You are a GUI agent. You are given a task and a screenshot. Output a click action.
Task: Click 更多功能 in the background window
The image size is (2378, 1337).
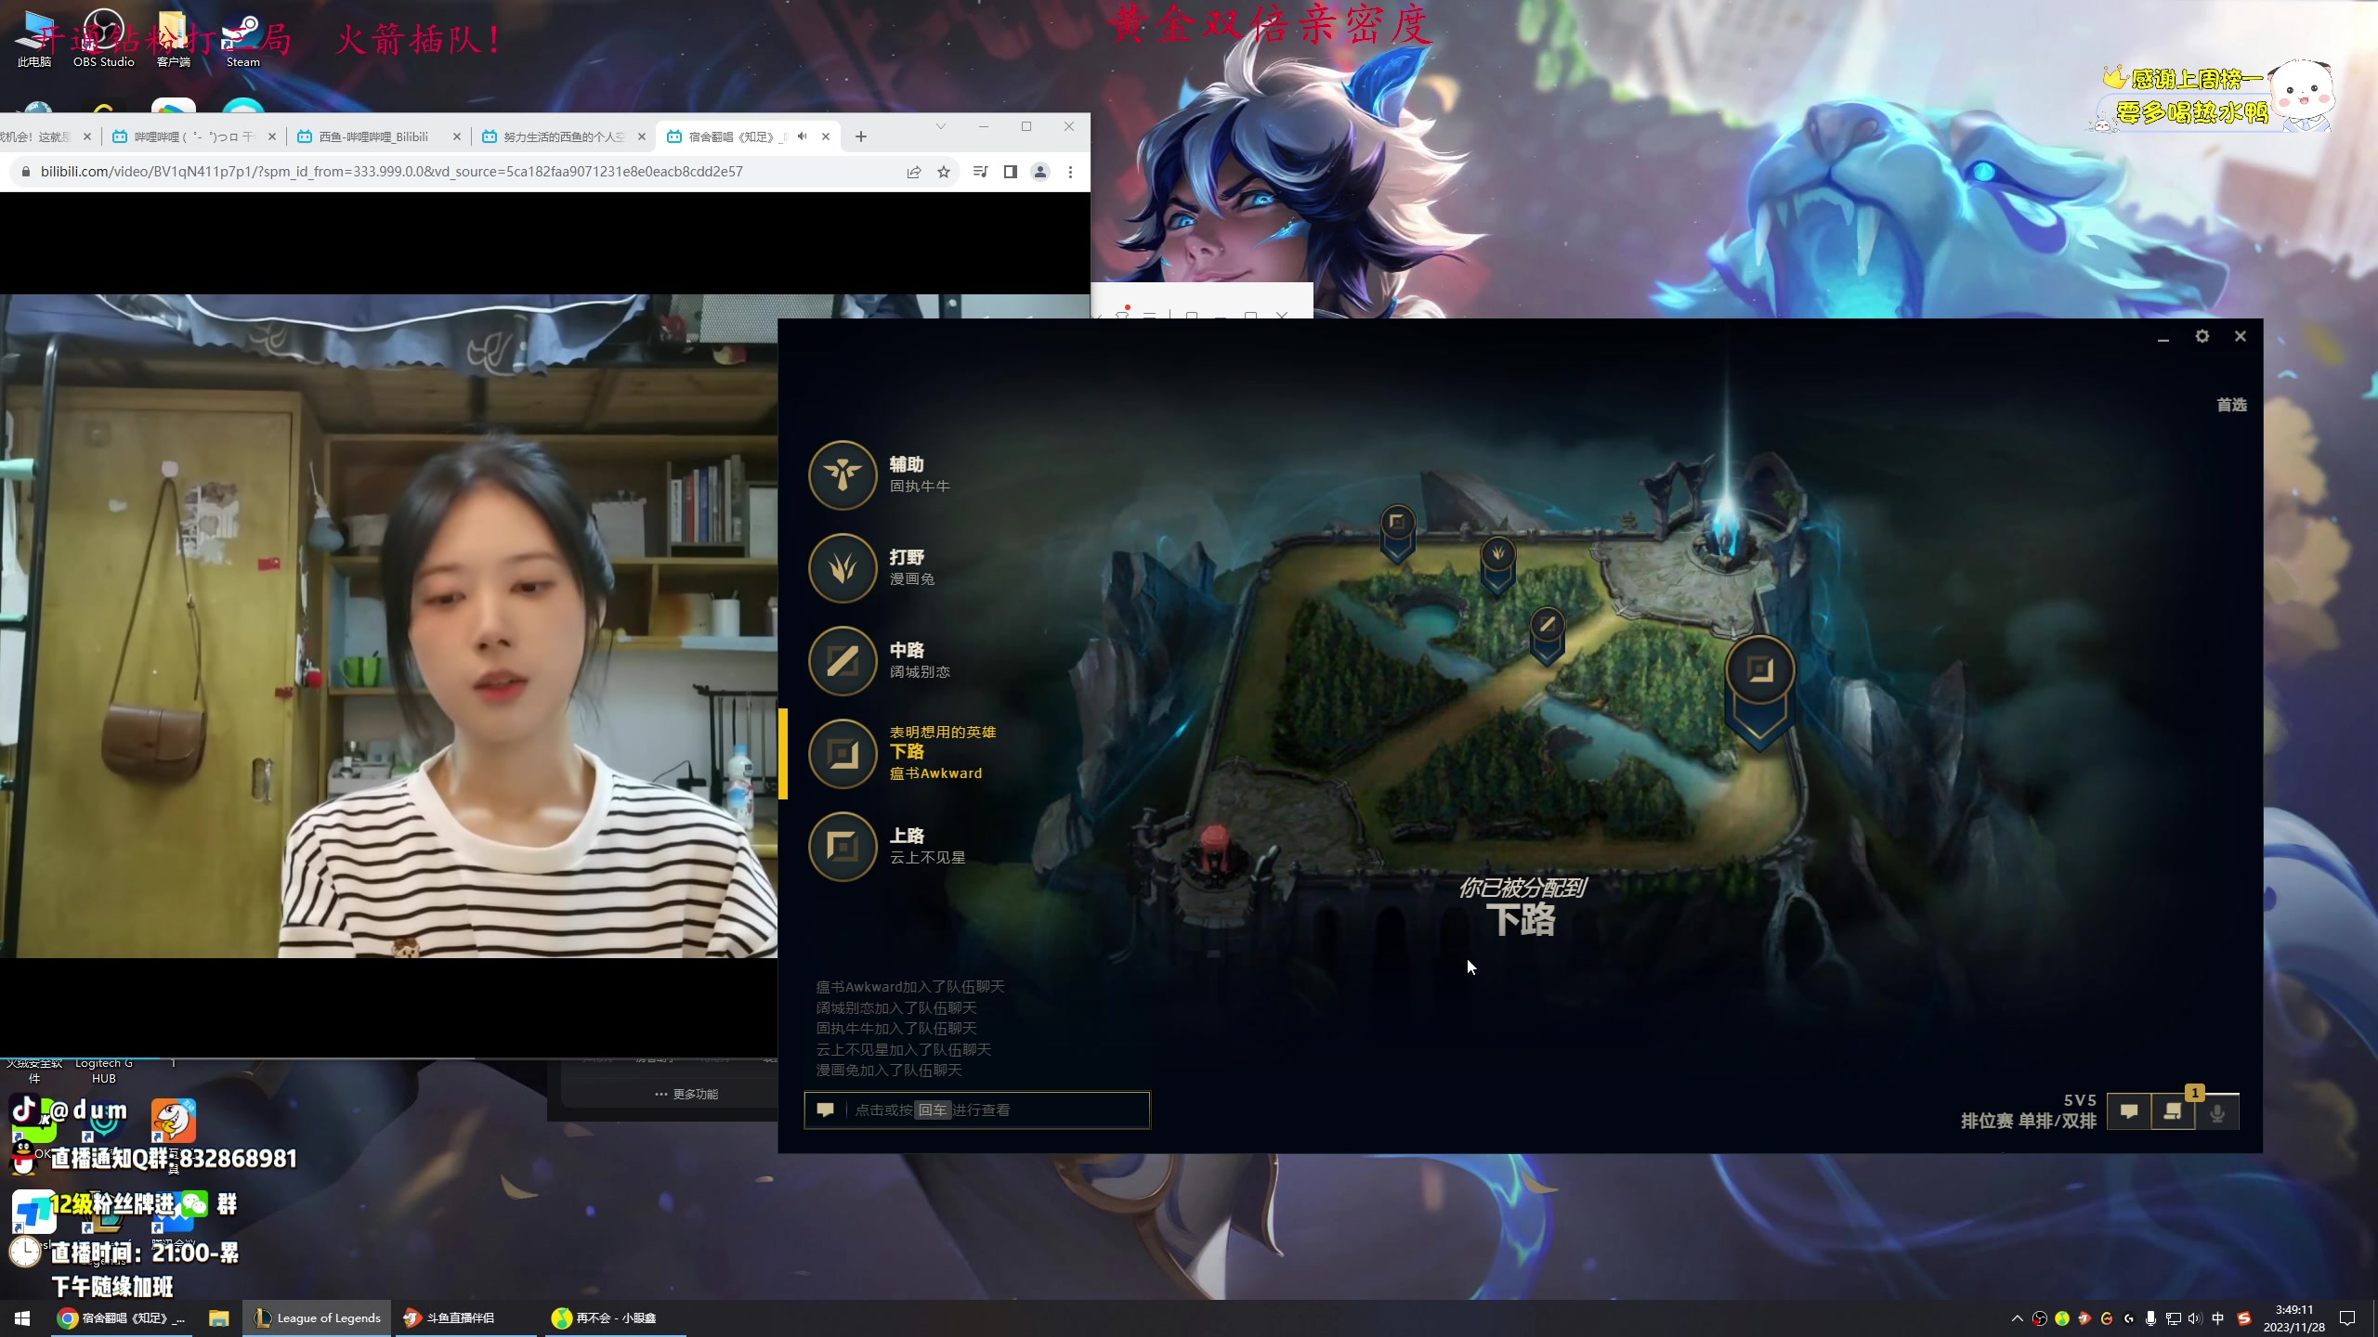[686, 1094]
